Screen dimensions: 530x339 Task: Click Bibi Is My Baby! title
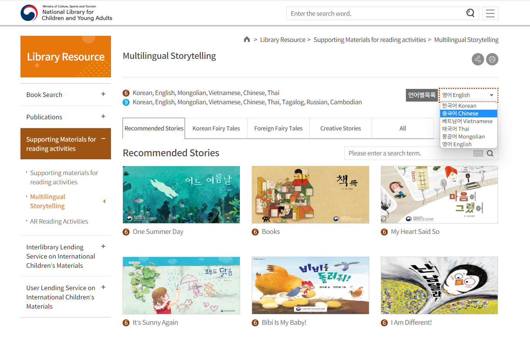pyautogui.click(x=284, y=322)
